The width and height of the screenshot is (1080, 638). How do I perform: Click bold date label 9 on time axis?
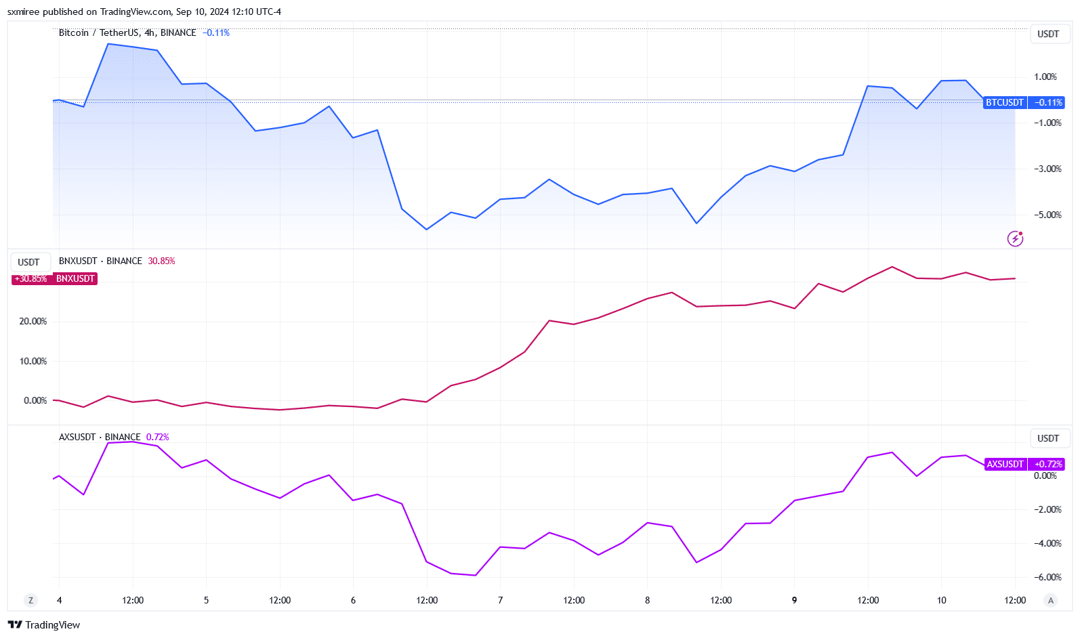pyautogui.click(x=794, y=600)
